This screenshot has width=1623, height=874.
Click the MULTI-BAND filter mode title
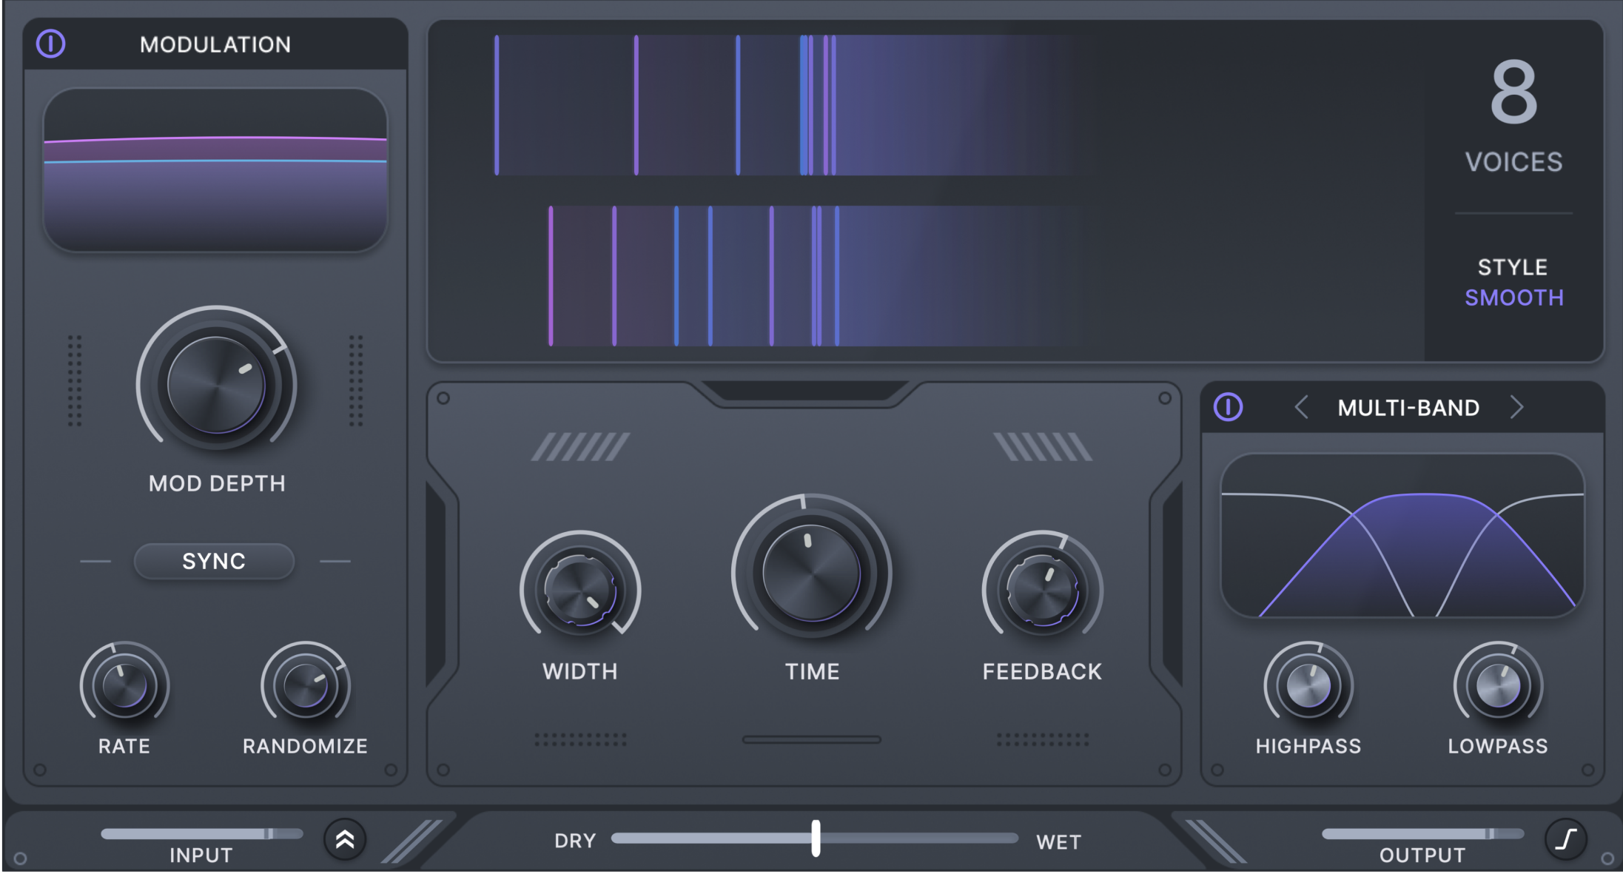(x=1408, y=407)
